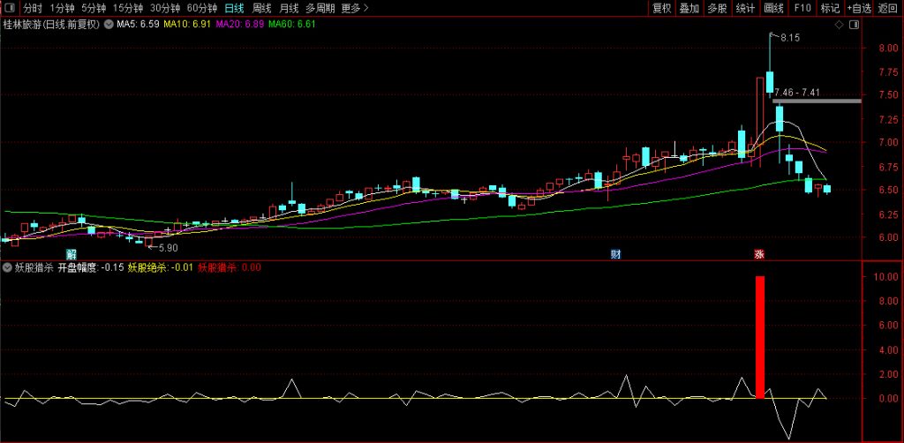Click the tall red 妖股猎杀 signal bar
The height and width of the screenshot is (443, 904).
[x=759, y=336]
